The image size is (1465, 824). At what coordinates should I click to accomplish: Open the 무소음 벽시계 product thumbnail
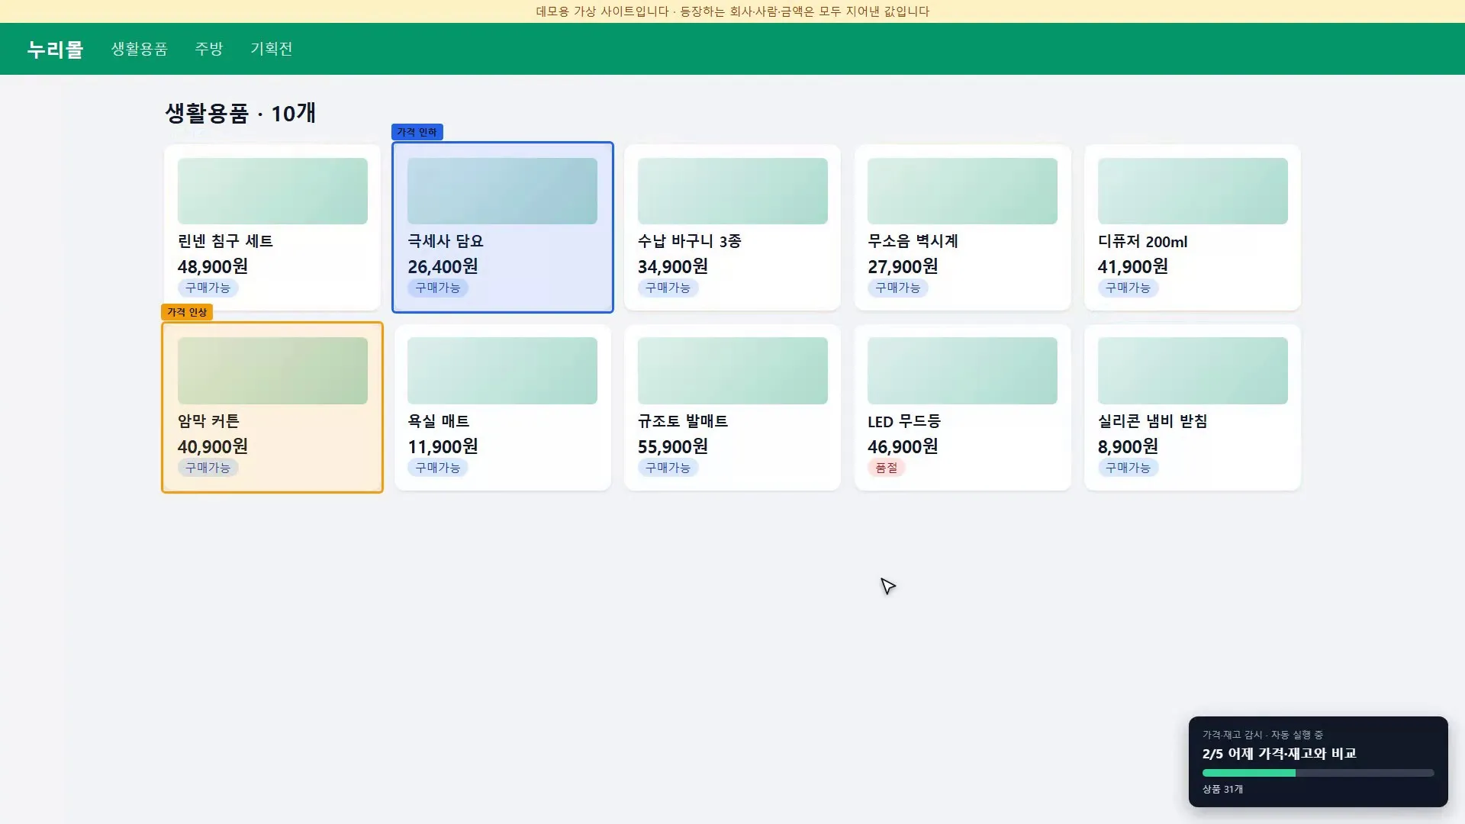click(962, 191)
